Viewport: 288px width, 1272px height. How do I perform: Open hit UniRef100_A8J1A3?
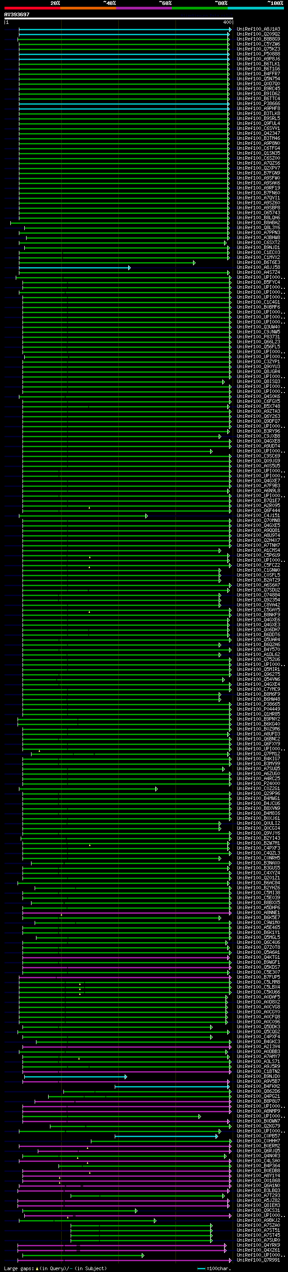tap(258, 29)
